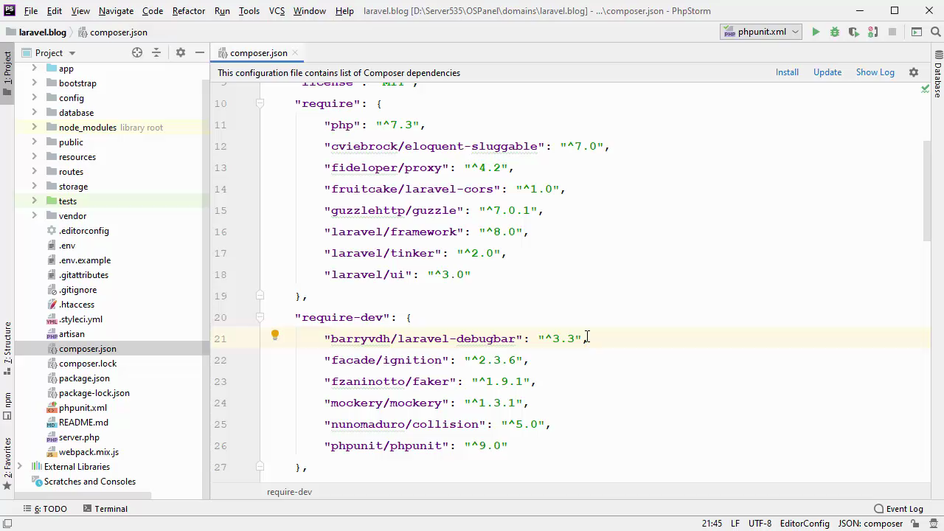
Task: Click the Update composer link
Action: 827,72
